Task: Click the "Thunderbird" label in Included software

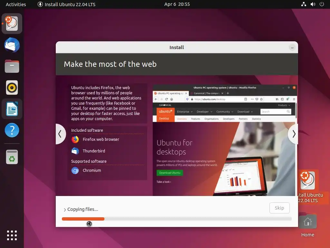Action: pyautogui.click(x=94, y=151)
